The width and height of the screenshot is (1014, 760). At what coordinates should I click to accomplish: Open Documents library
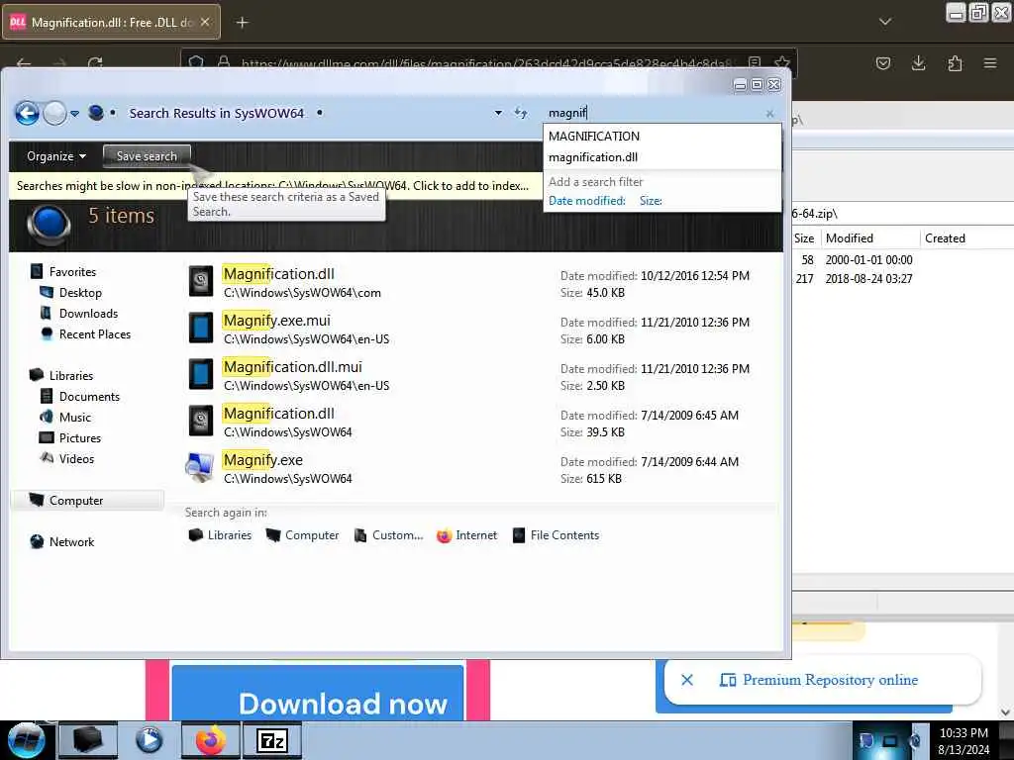88,396
